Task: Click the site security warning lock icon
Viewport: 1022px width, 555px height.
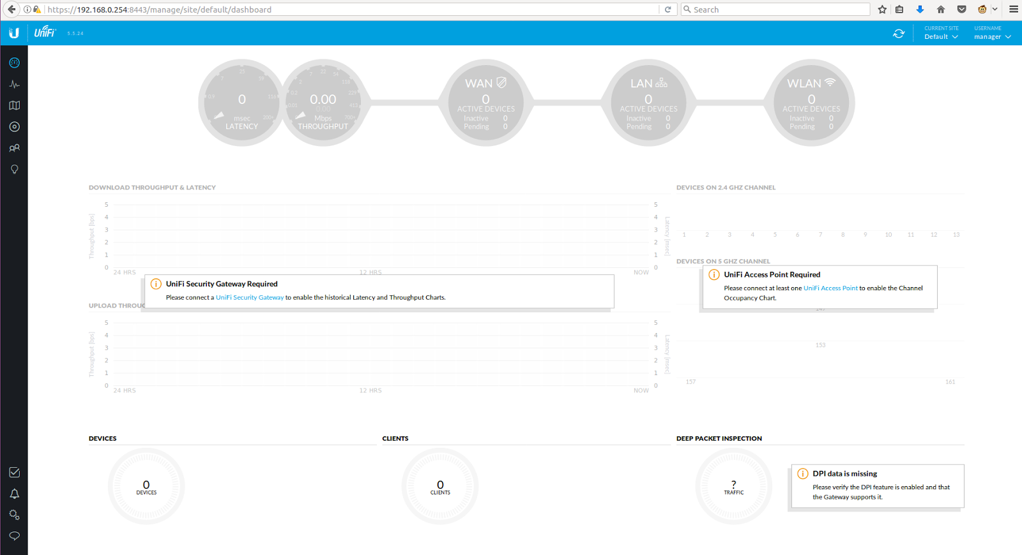Action: (37, 10)
